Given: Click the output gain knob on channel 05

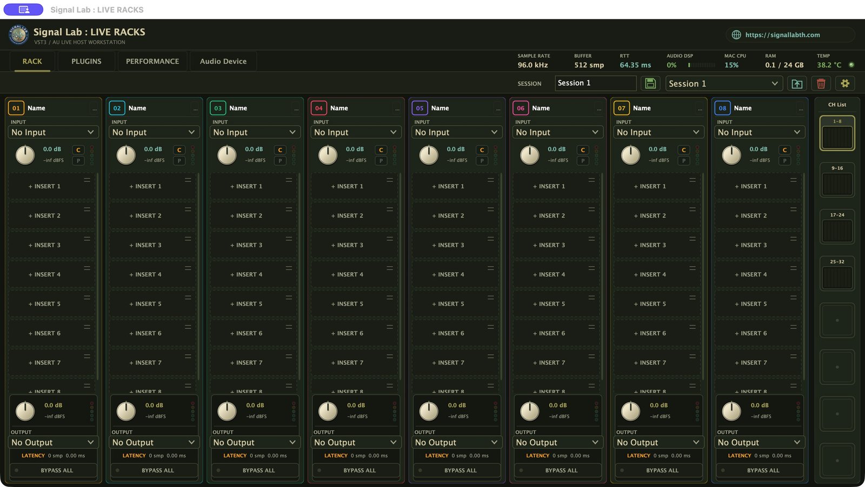Looking at the screenshot, I should [429, 411].
